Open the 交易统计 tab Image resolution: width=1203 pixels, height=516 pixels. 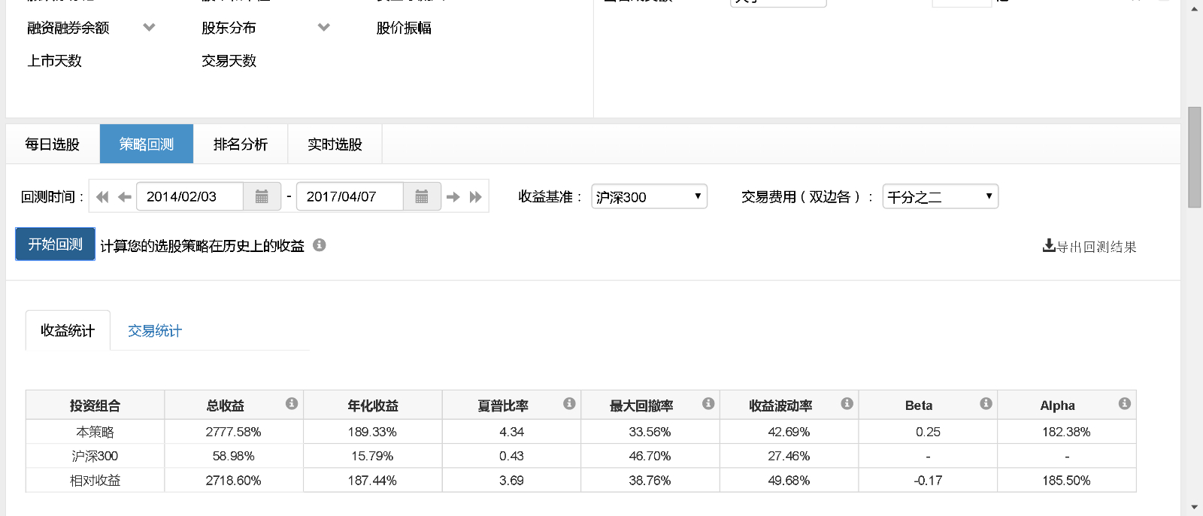pos(155,331)
